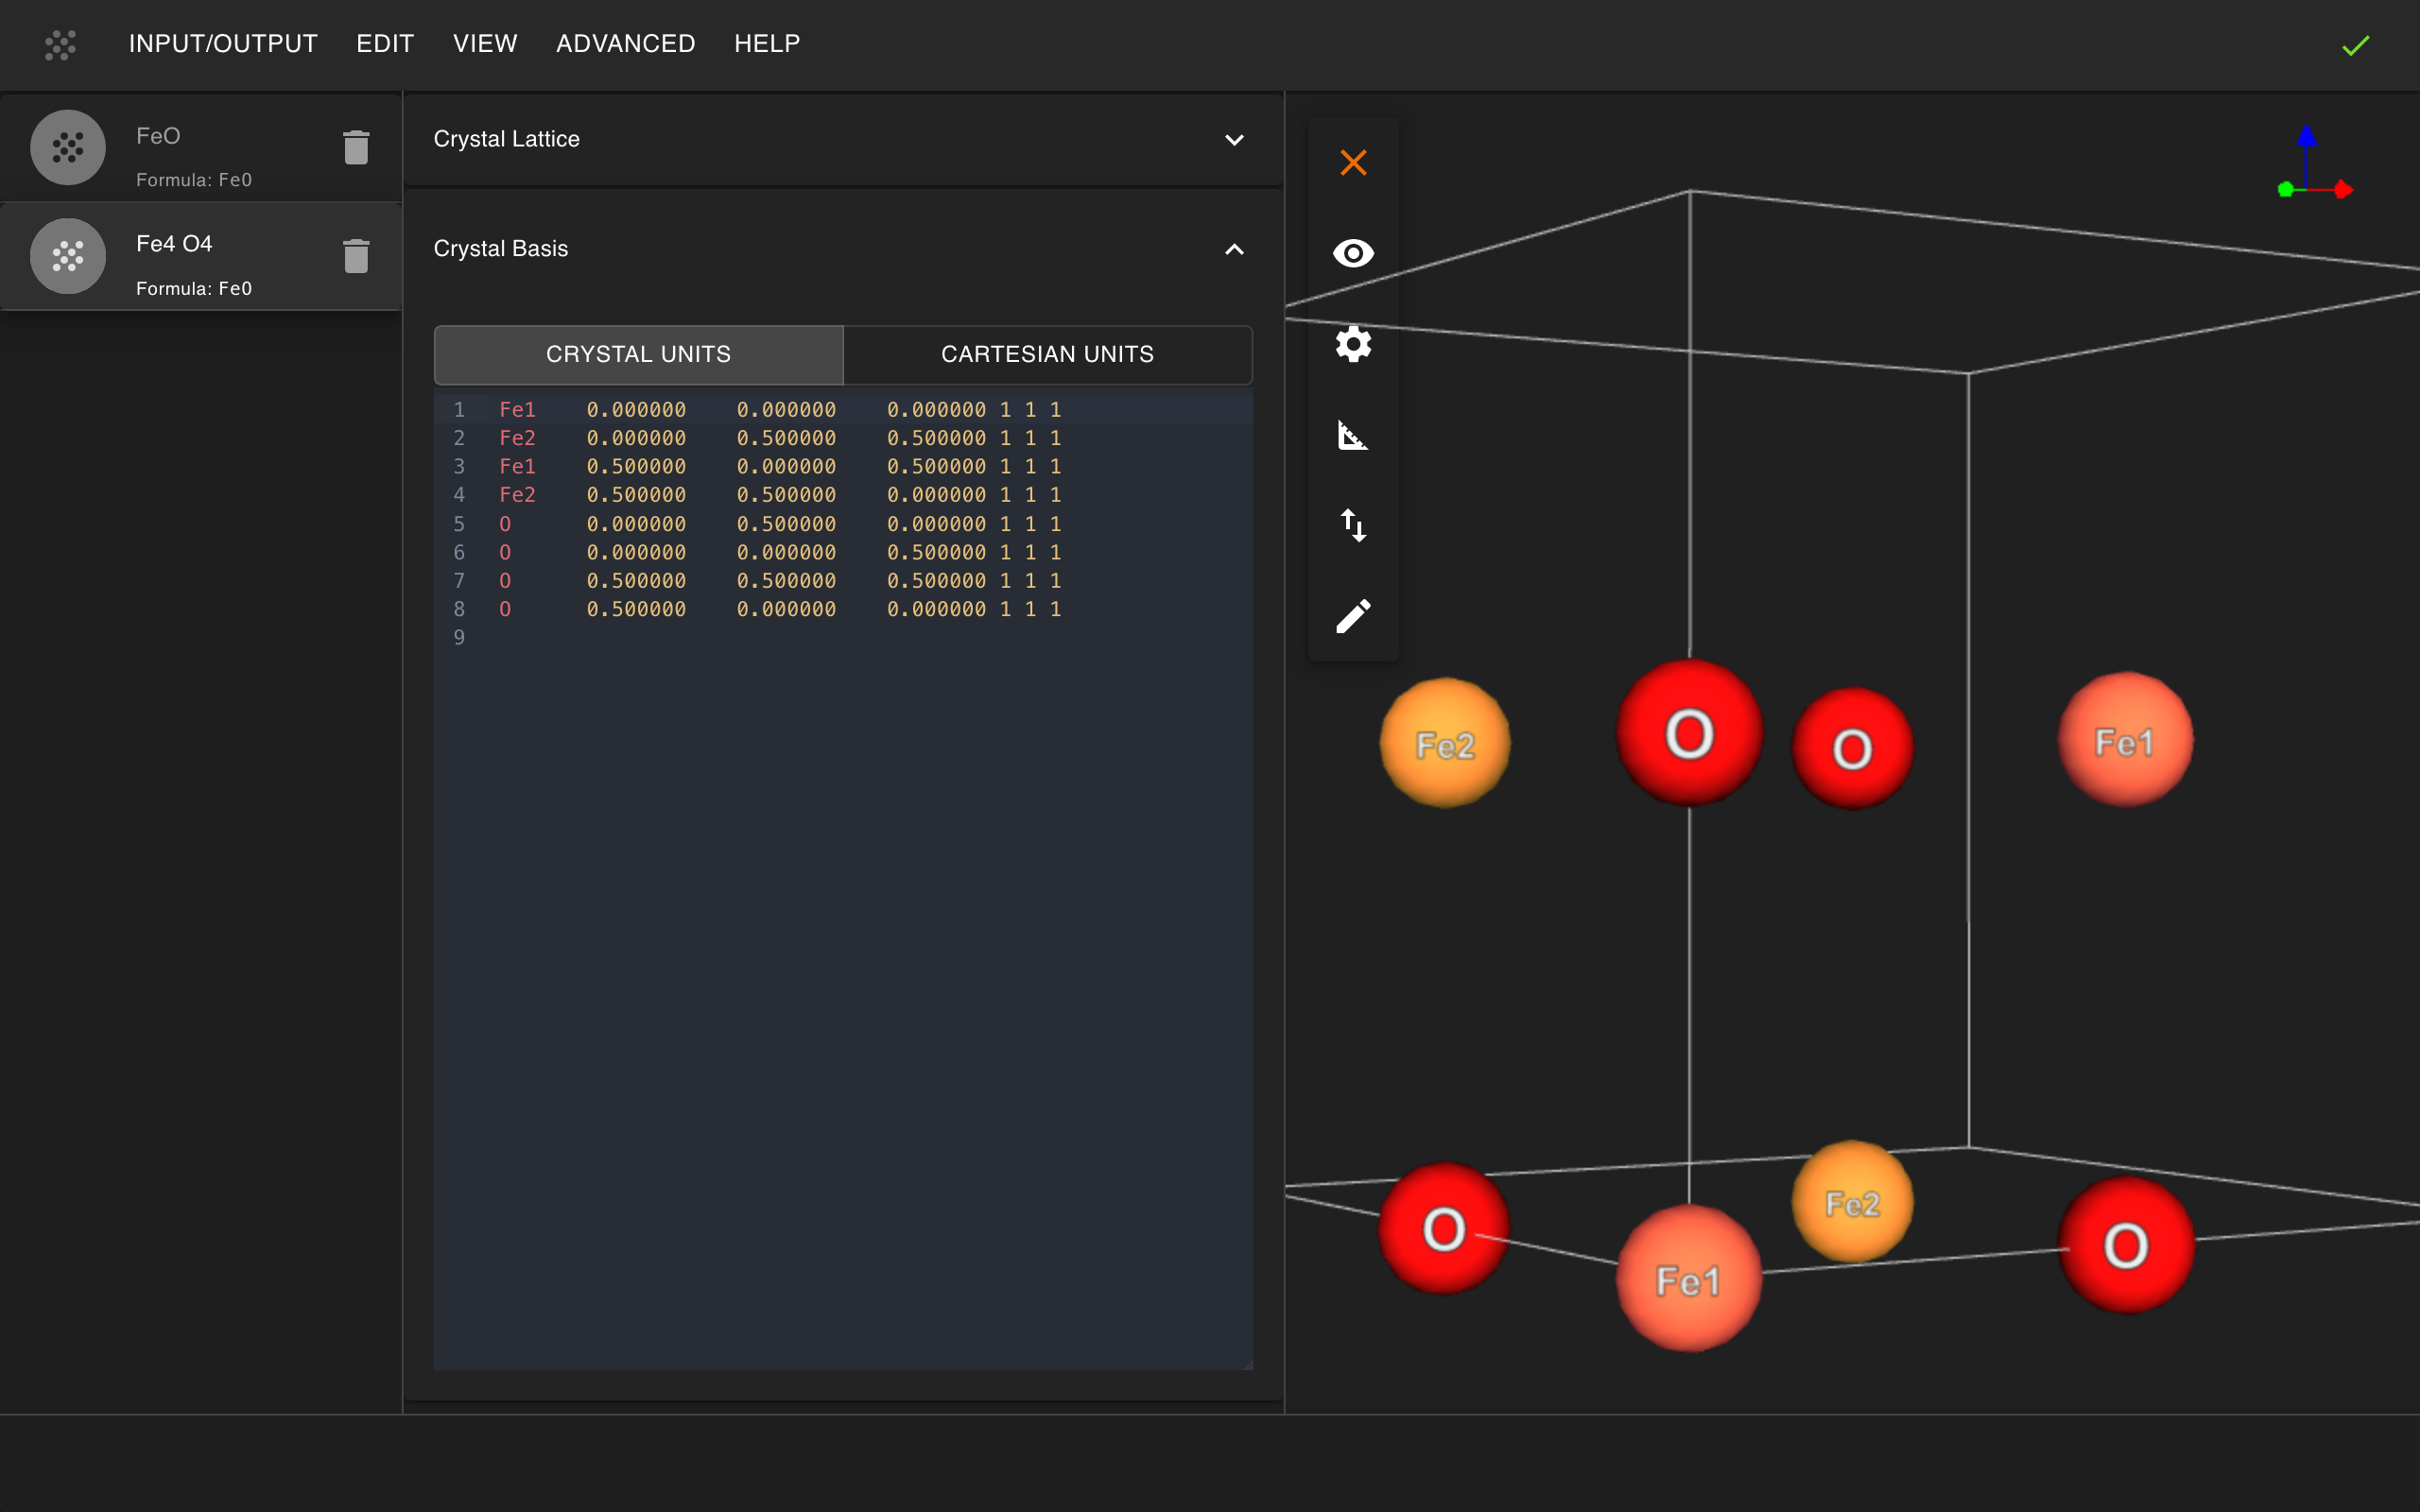This screenshot has width=2420, height=1512.
Task: Select the bottom-right O atom sphere
Action: pyautogui.click(x=2126, y=1245)
